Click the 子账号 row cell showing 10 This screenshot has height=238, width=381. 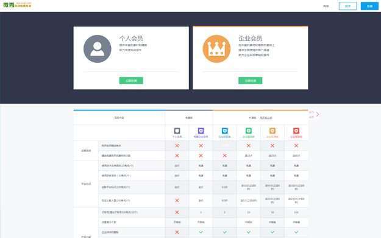click(x=249, y=212)
